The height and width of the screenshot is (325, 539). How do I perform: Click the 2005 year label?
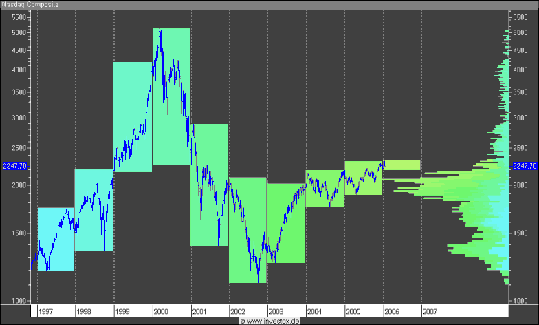(x=353, y=312)
